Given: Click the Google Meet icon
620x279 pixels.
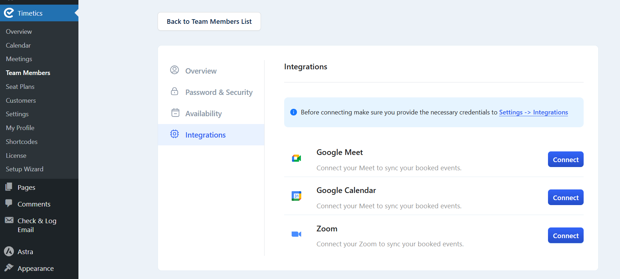Looking at the screenshot, I should (296, 159).
